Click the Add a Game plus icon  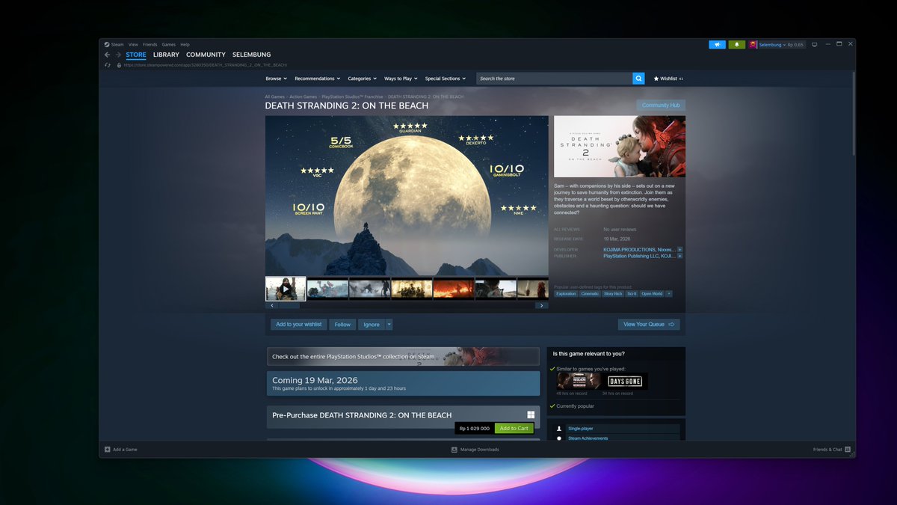(x=107, y=450)
